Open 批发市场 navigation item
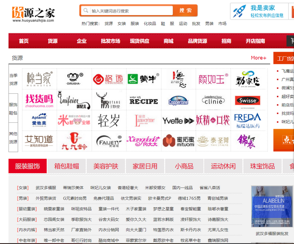Image resolution: width=294 pixels, height=244 pixels. [110, 41]
